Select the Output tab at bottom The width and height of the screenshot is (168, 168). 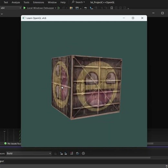(2, 161)
